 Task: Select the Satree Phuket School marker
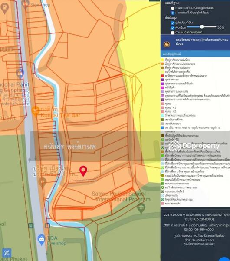pyautogui.click(x=141, y=209)
